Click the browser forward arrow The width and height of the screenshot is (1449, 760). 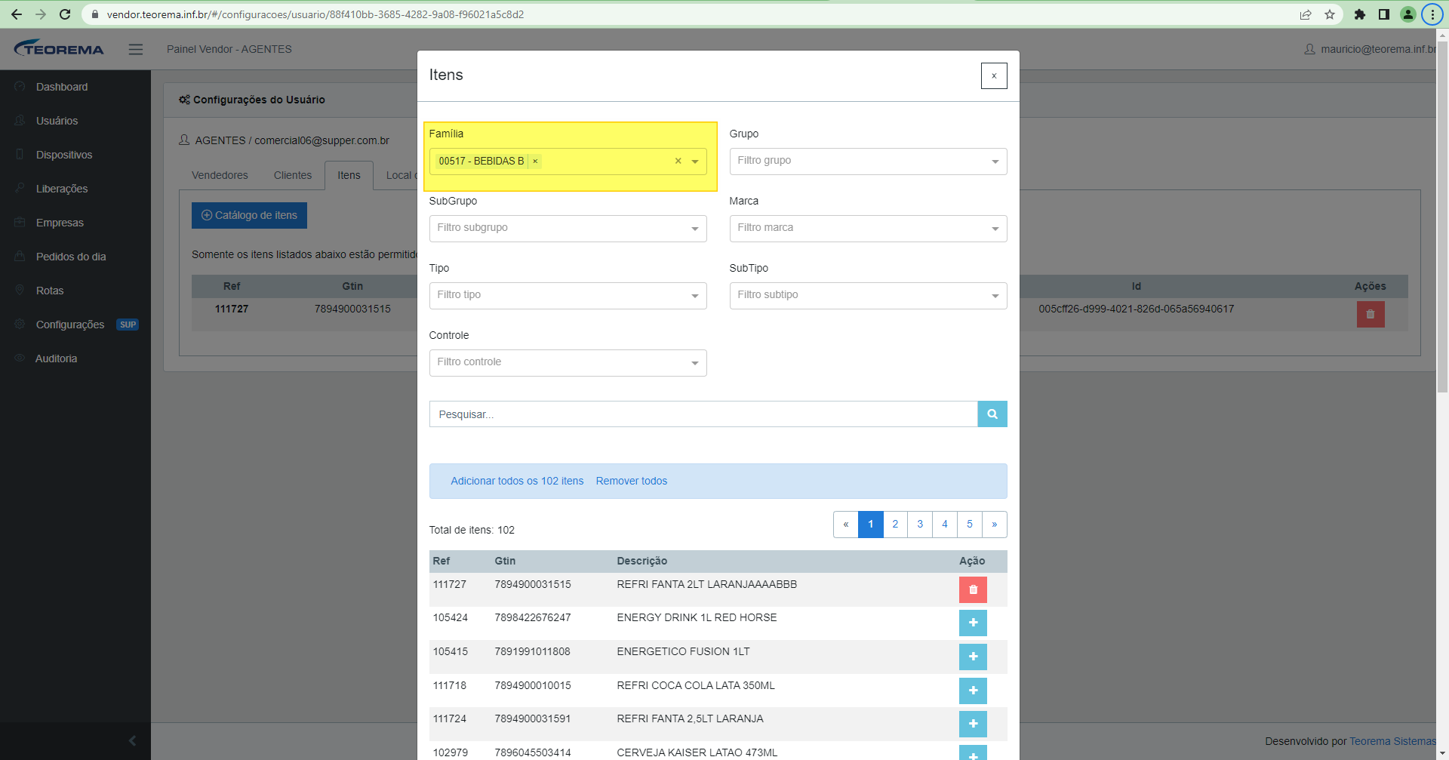coord(41,14)
